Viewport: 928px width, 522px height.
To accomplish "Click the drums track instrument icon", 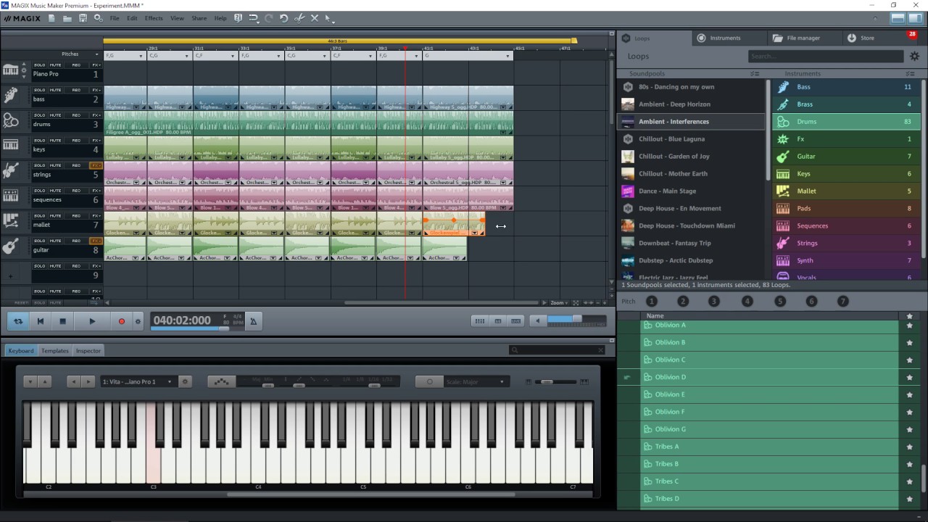I will (10, 121).
